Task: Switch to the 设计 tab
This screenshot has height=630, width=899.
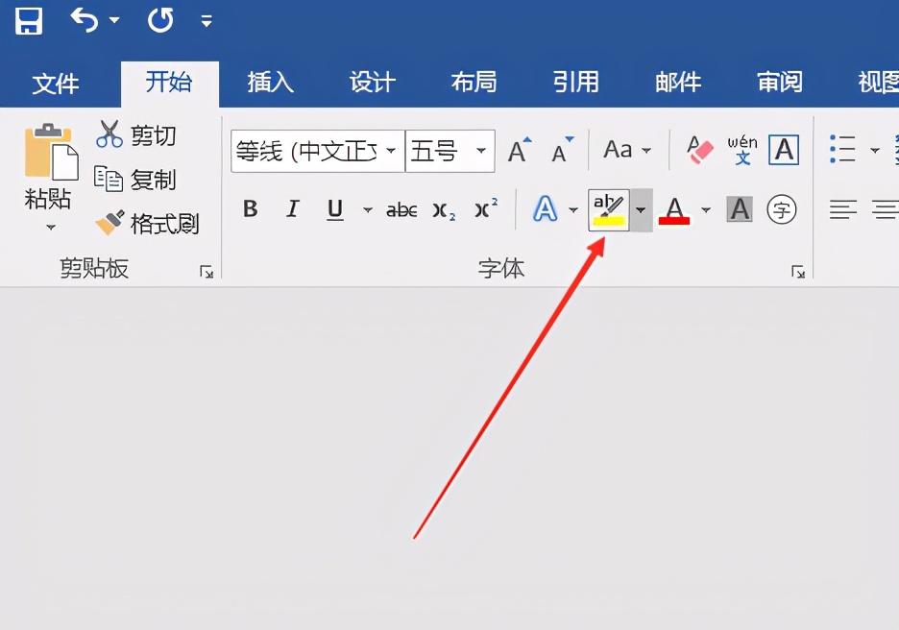Action: (373, 83)
